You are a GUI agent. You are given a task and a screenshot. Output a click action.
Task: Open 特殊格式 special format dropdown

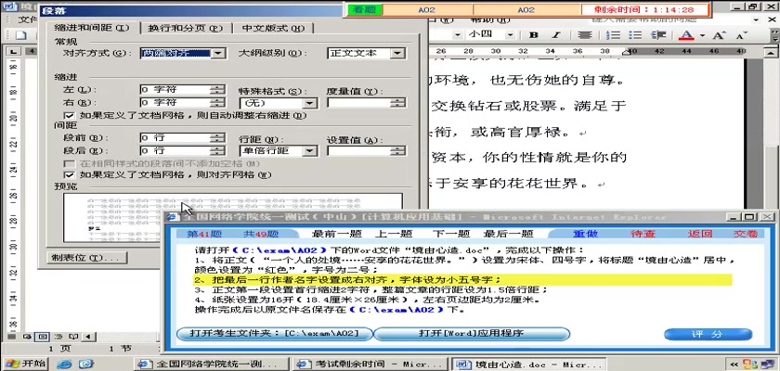[310, 103]
